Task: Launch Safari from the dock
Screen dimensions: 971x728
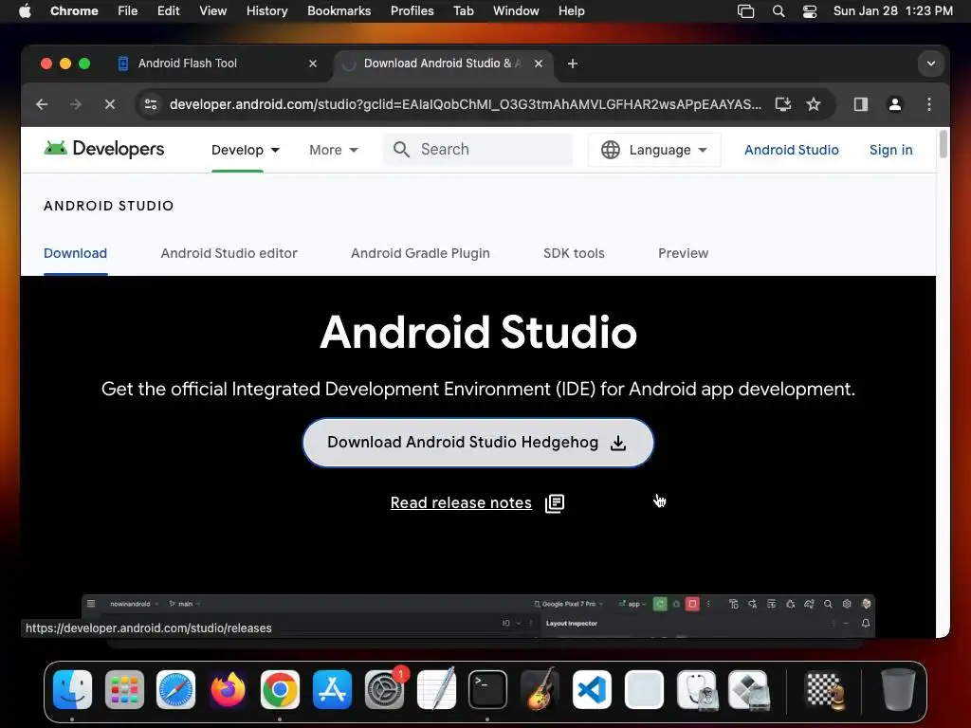Action: tap(175, 689)
